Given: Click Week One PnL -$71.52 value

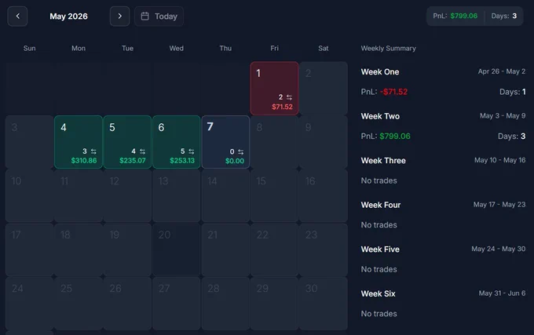Looking at the screenshot, I should point(393,92).
